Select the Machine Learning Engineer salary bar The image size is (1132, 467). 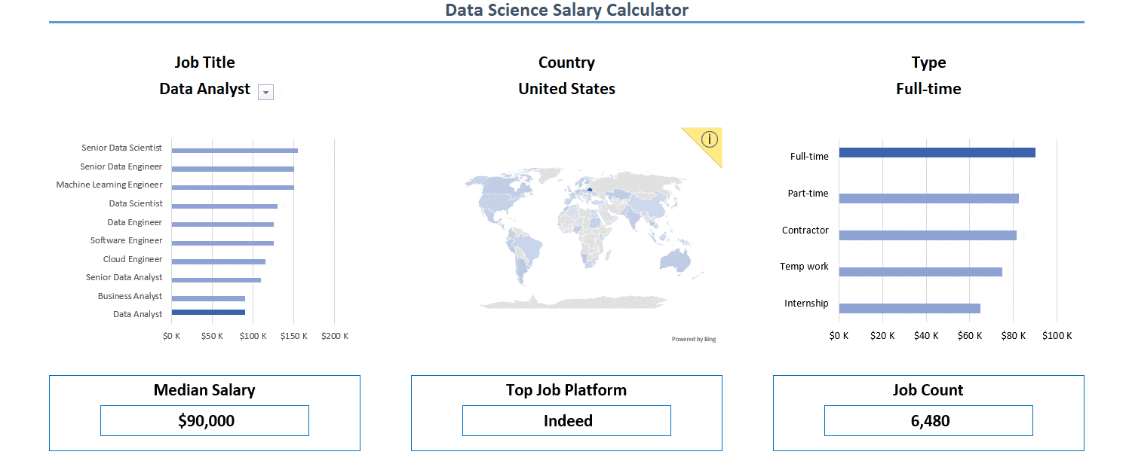click(x=234, y=185)
